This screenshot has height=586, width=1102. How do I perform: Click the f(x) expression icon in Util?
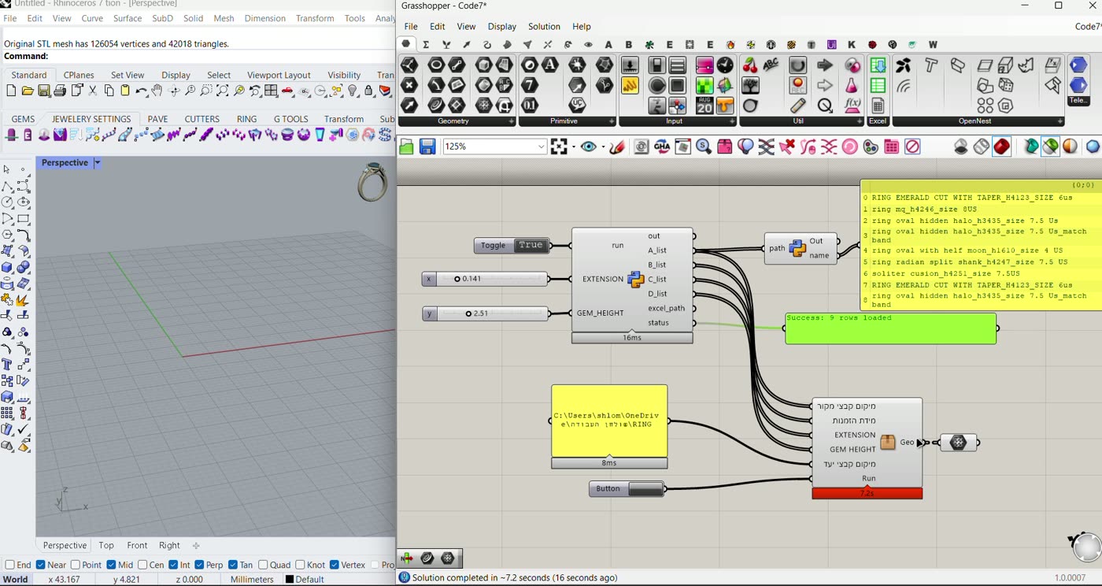coord(852,105)
